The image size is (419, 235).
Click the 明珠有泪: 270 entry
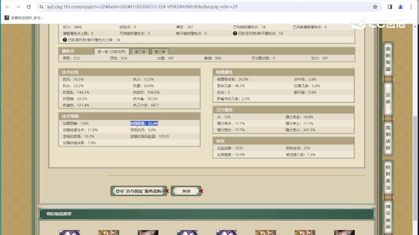click(298, 148)
